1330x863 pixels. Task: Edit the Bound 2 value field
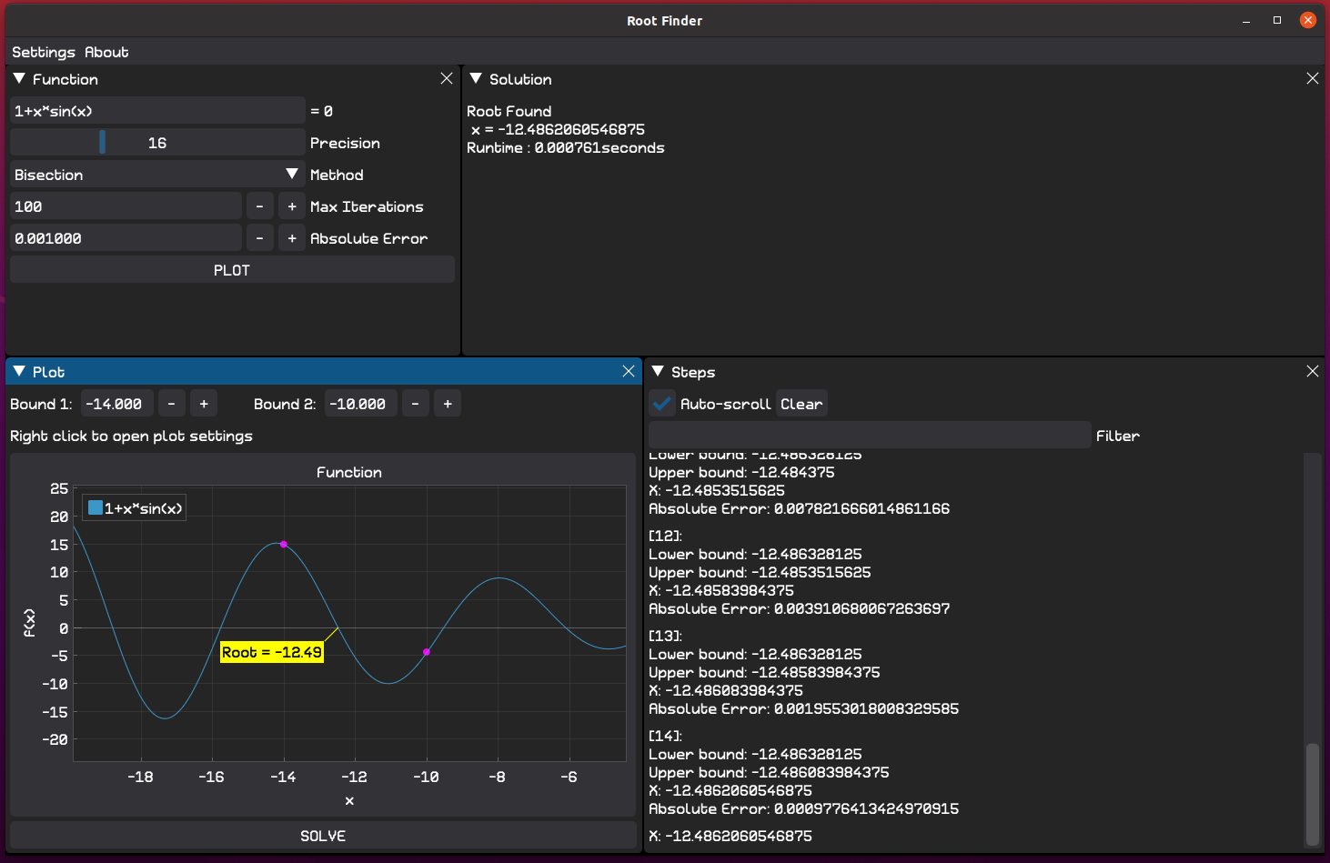[x=360, y=404]
